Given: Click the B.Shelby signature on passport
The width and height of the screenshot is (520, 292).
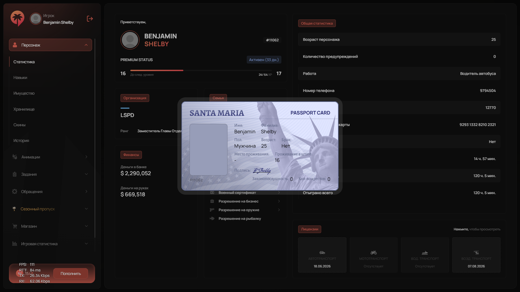Looking at the screenshot, I should pos(262,171).
